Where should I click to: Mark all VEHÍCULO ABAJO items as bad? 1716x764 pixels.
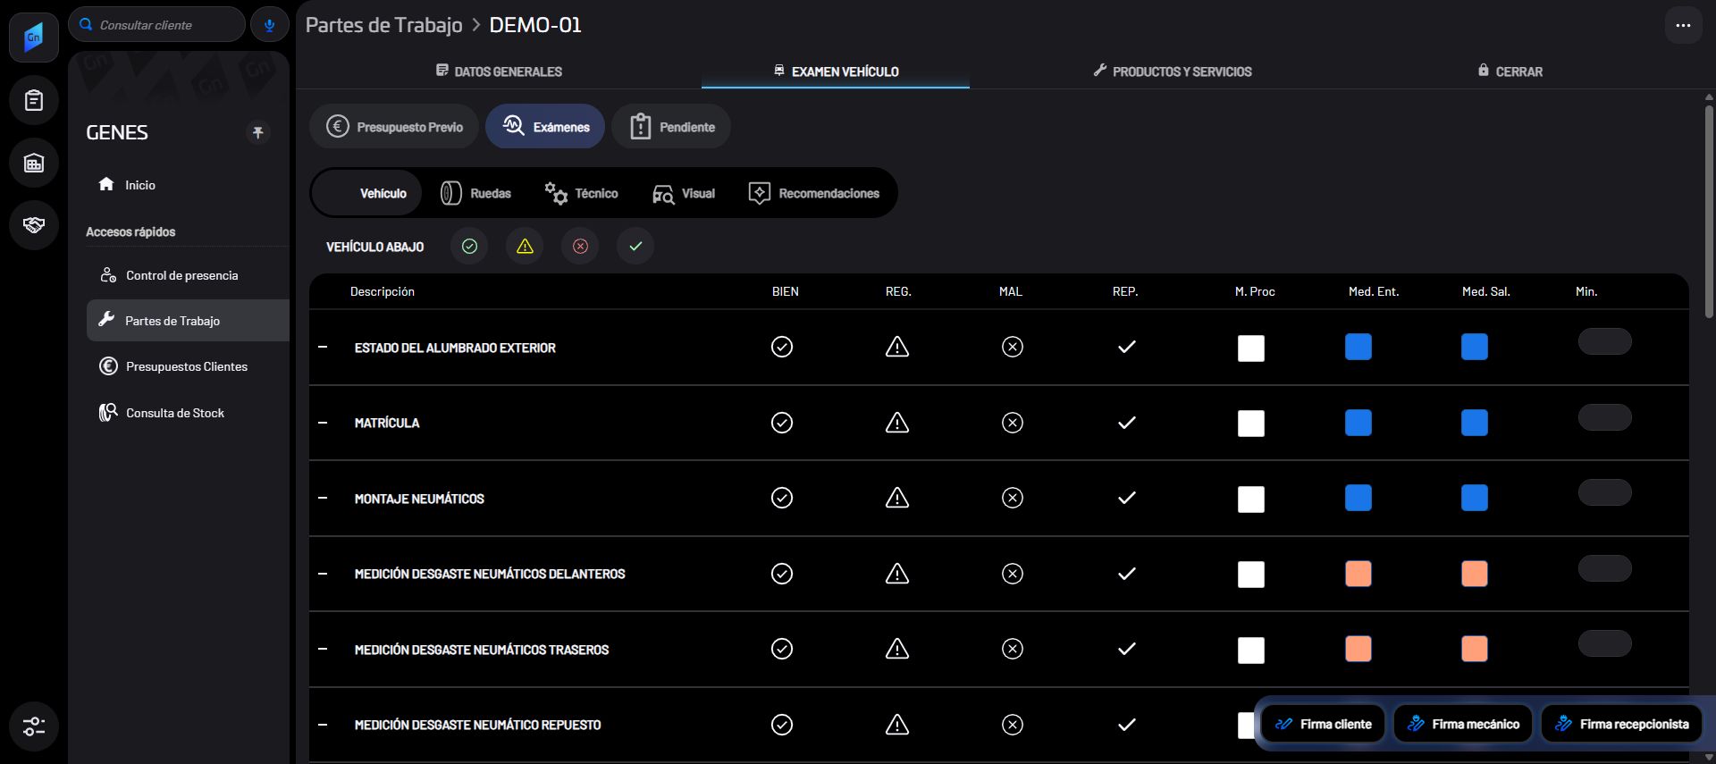pyautogui.click(x=580, y=246)
